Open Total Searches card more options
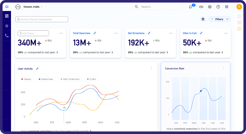This screenshot has width=246, height=134. (116, 33)
